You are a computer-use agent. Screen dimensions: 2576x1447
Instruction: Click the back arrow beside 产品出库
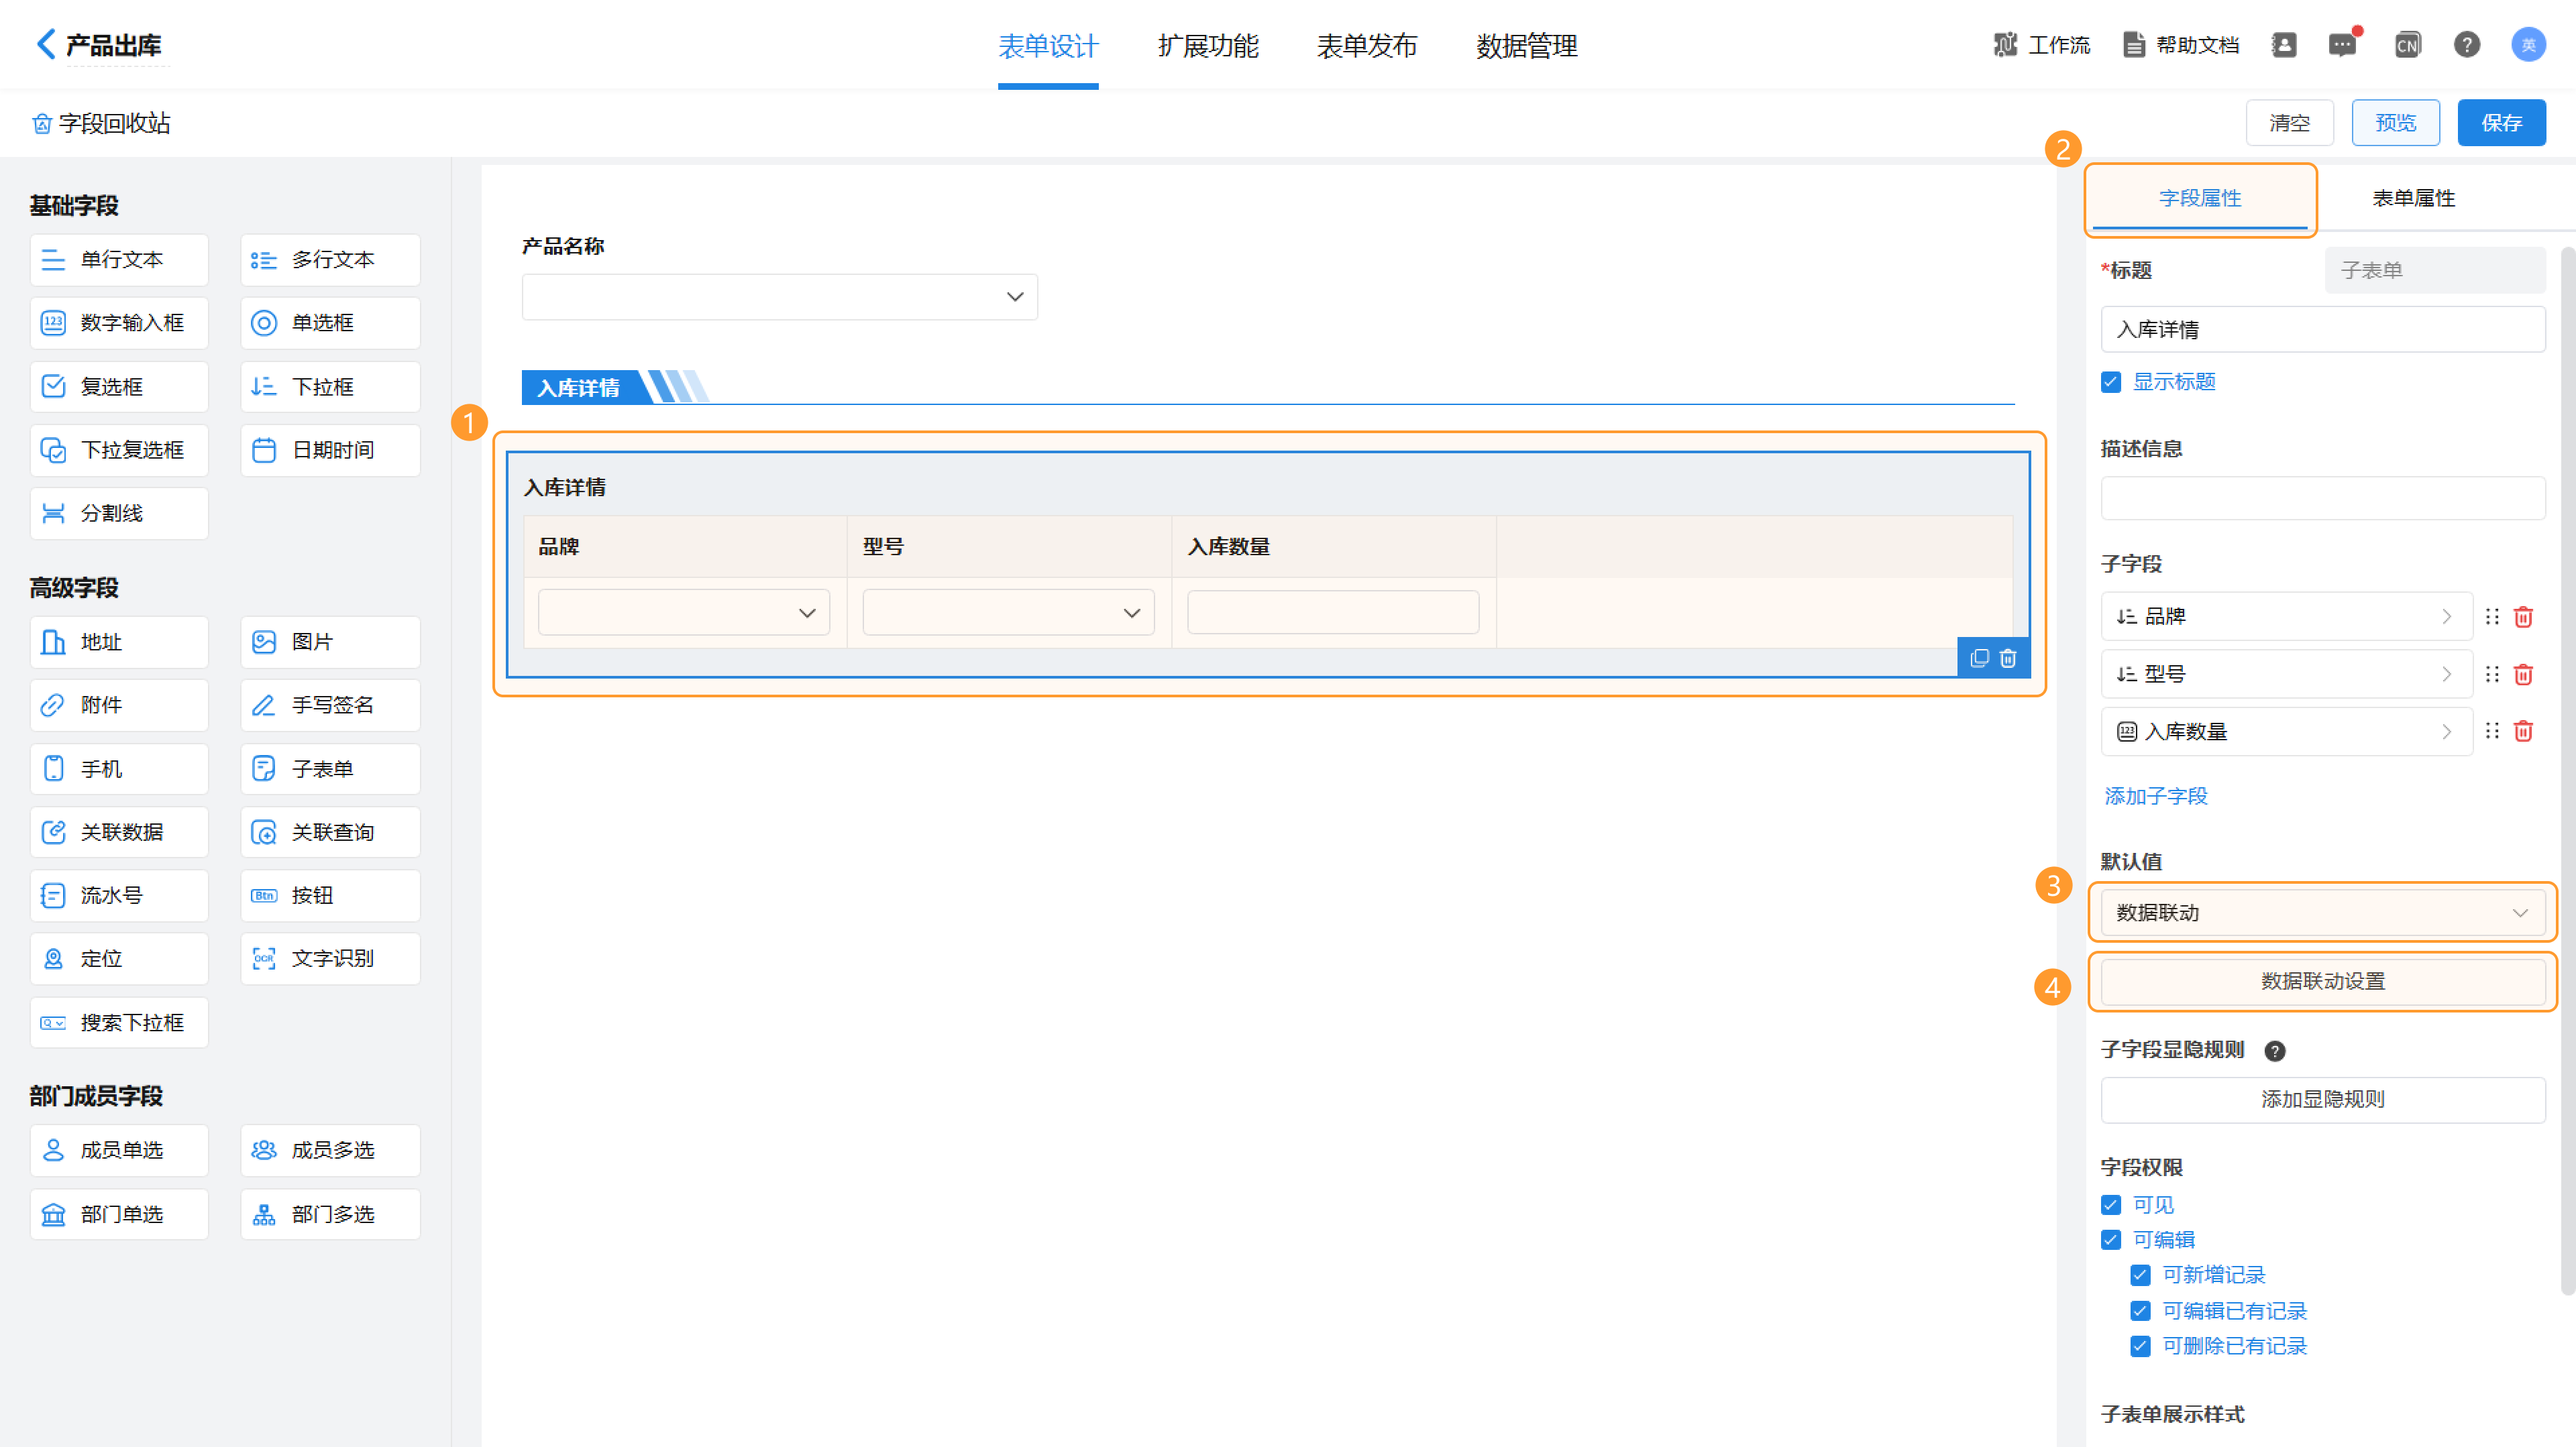coord(45,44)
